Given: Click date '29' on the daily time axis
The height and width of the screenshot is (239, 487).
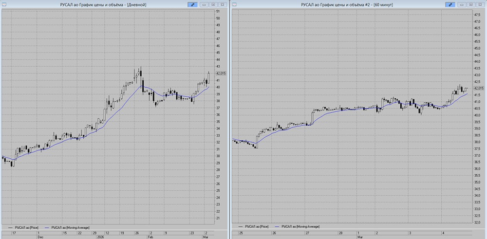Looking at the screenshot, I should pyautogui.click(x=95, y=233).
